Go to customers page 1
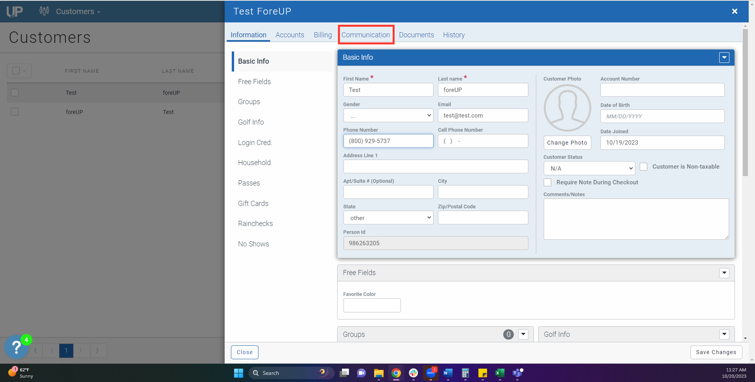Screen dimensions: 755x382 pos(66,351)
